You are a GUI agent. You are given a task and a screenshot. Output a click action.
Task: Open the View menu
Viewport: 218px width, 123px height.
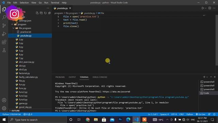point(34,3)
